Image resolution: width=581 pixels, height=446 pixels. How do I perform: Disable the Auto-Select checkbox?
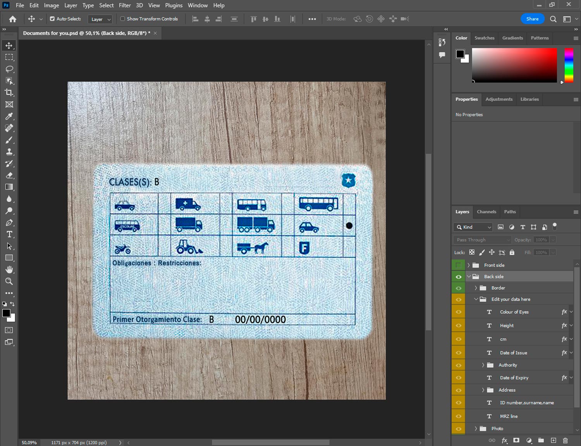coord(52,19)
